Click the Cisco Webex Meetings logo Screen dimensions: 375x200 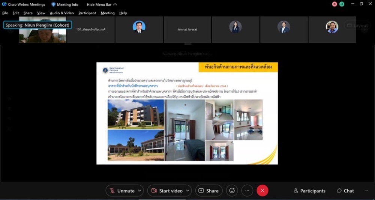pyautogui.click(x=4, y=5)
